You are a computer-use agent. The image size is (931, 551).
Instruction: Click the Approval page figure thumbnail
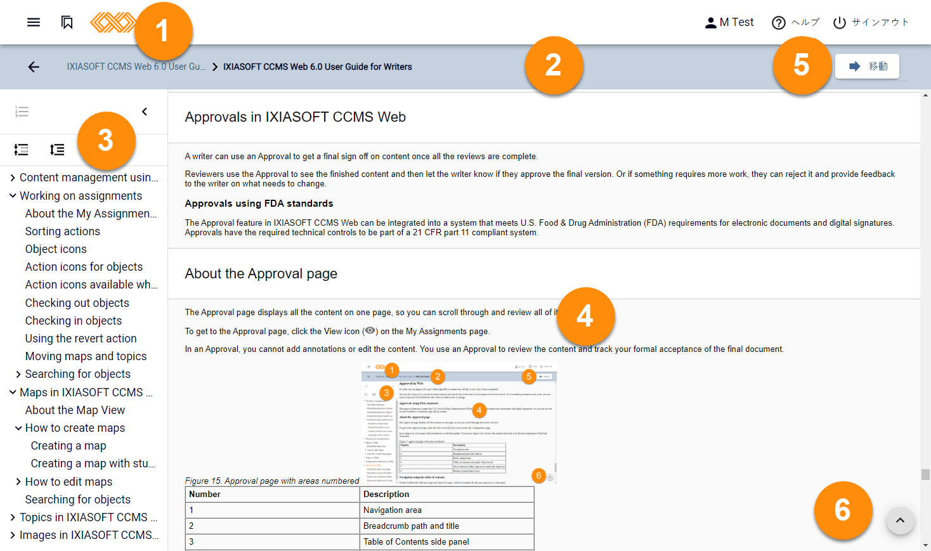(x=459, y=423)
